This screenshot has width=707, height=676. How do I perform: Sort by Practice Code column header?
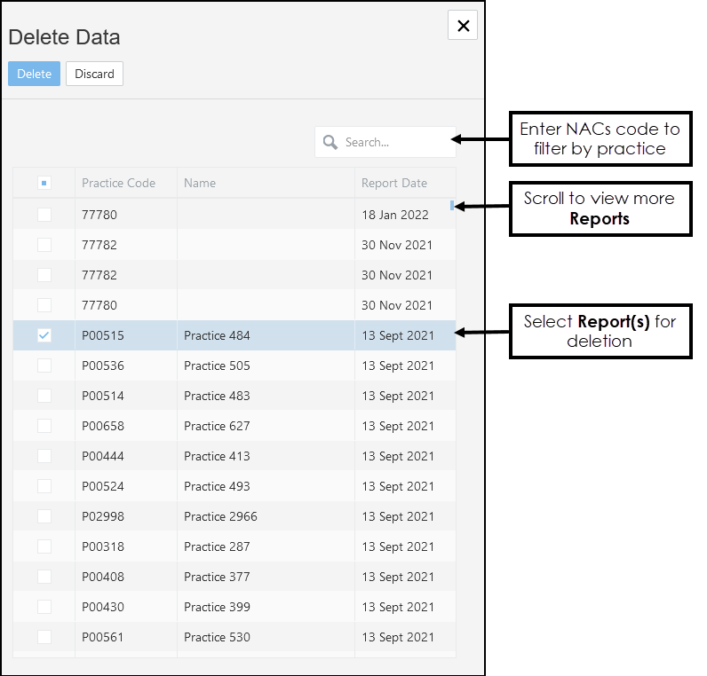pos(118,184)
